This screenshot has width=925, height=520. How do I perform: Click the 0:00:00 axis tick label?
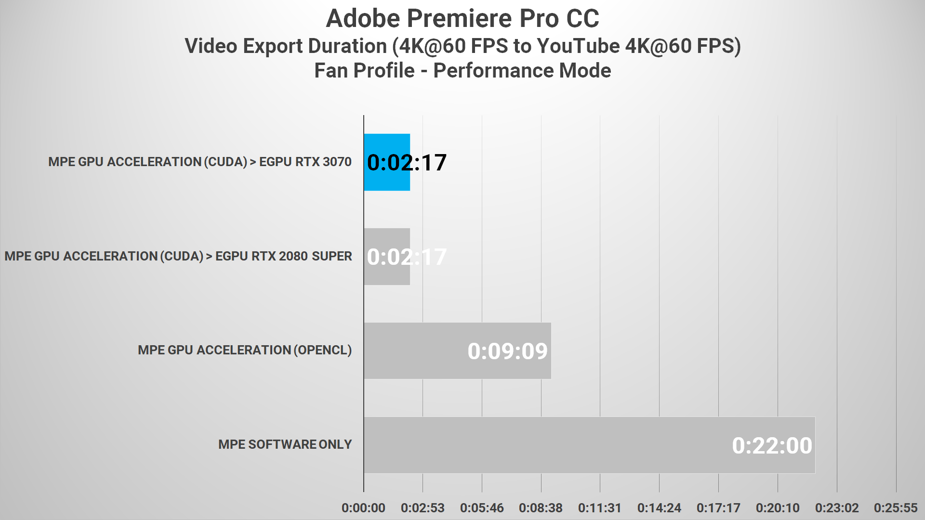coord(363,508)
